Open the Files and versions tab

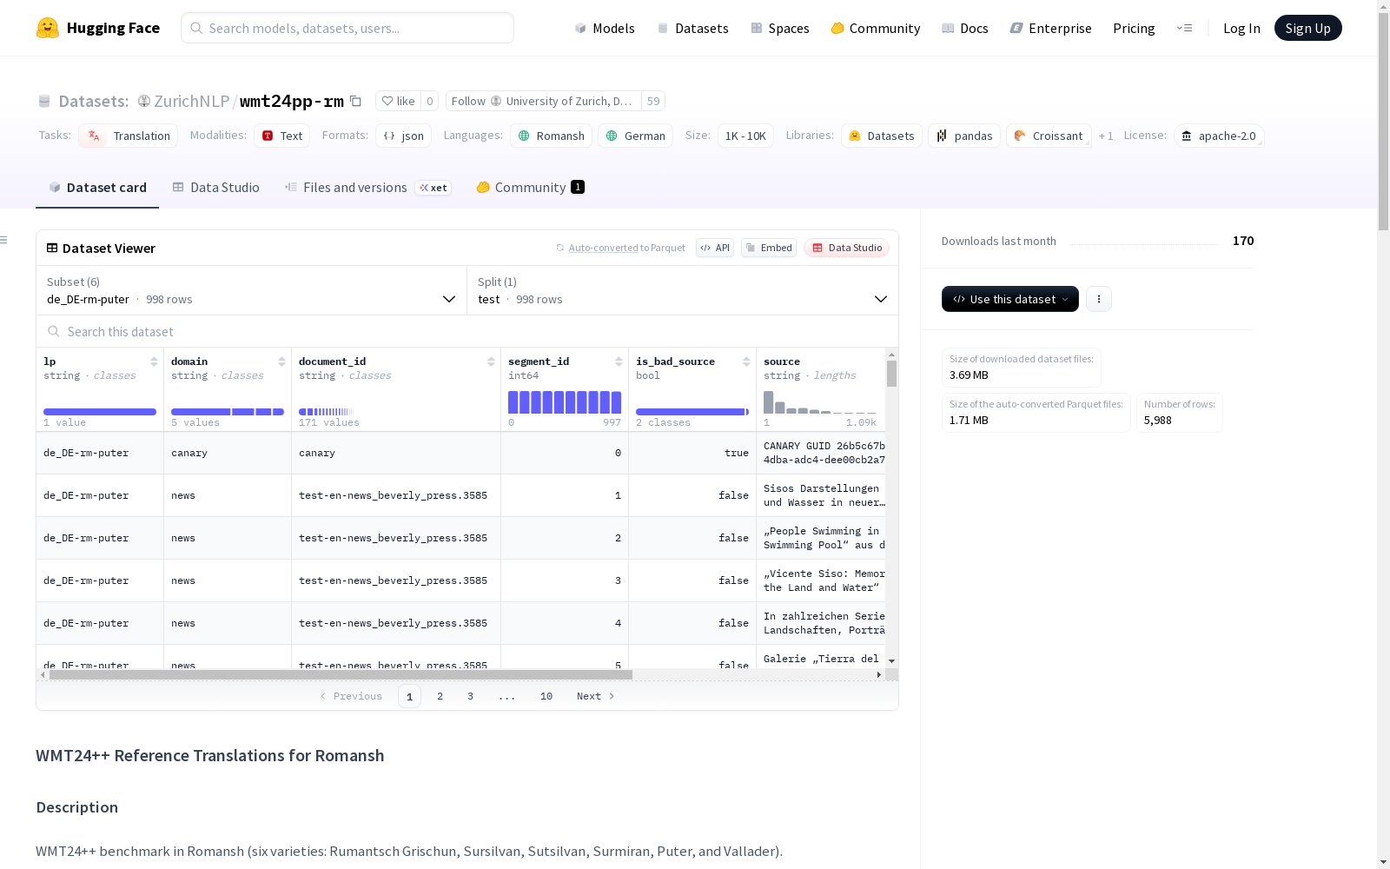coord(367,188)
